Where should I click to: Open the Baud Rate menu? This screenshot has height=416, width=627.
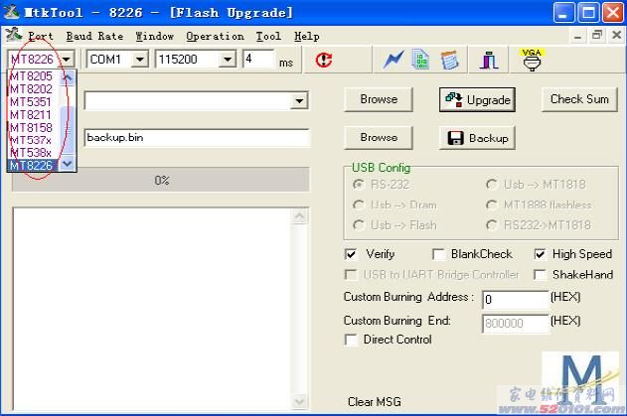94,37
